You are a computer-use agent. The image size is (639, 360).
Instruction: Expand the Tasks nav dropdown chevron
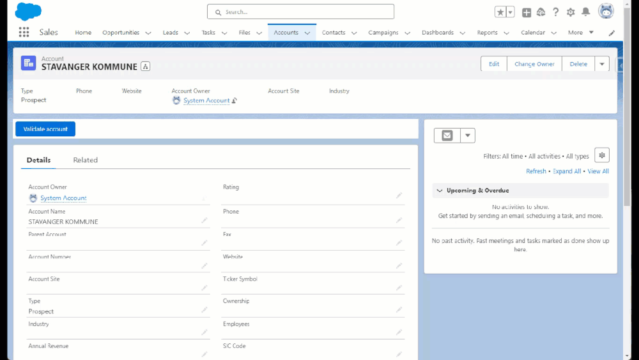pyautogui.click(x=224, y=33)
